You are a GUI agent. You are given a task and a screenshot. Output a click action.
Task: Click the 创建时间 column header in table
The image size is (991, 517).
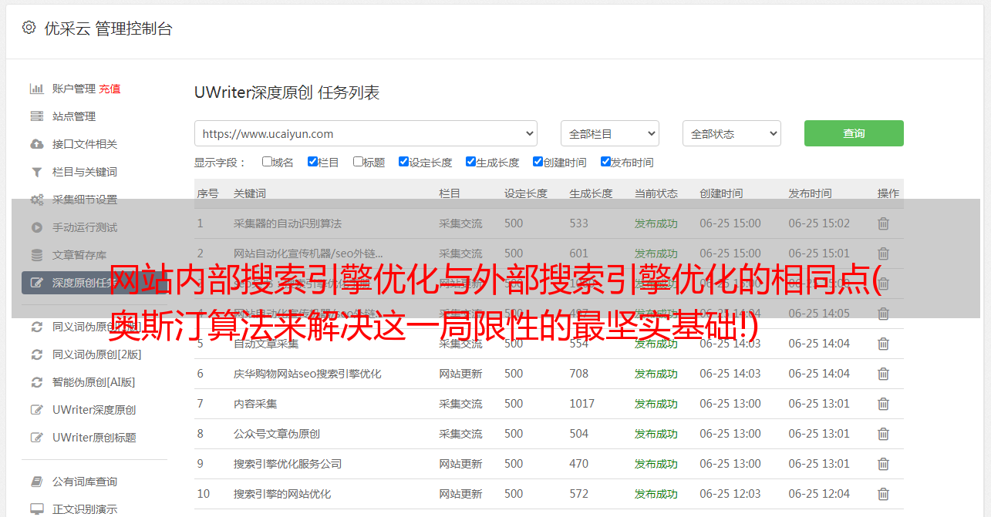coord(721,193)
